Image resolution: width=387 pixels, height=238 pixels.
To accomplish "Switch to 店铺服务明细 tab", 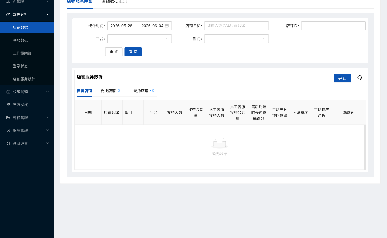I will click(80, 2).
